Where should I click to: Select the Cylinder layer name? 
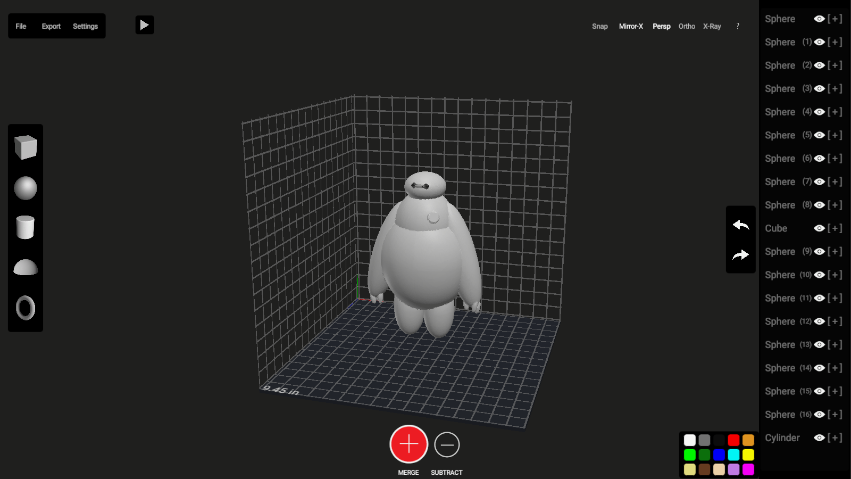coord(782,438)
